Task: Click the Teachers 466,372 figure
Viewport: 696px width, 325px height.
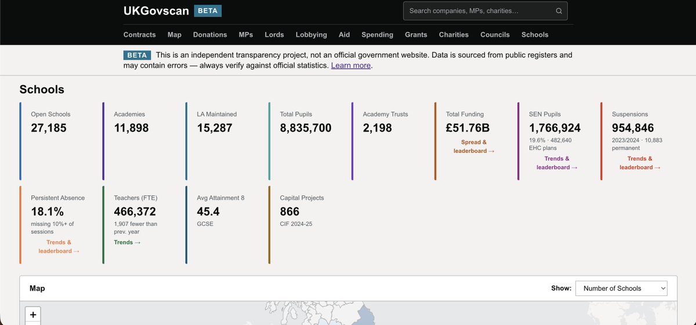Action: [x=135, y=211]
